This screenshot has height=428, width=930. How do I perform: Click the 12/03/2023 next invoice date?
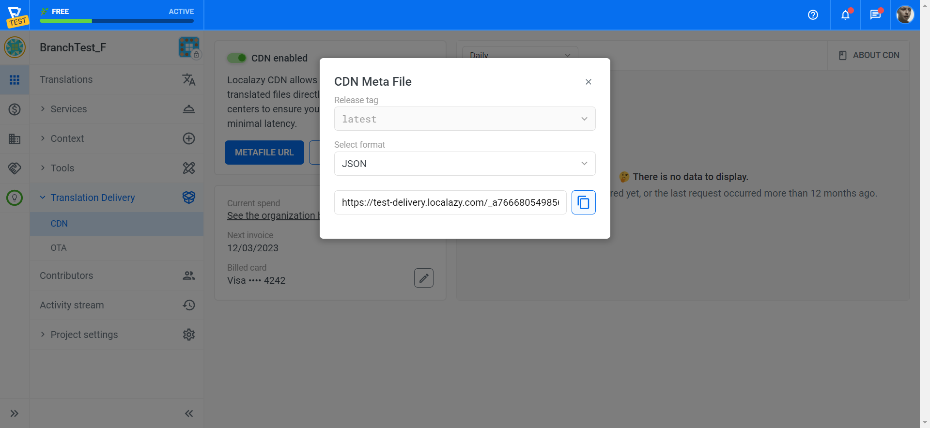tap(253, 248)
